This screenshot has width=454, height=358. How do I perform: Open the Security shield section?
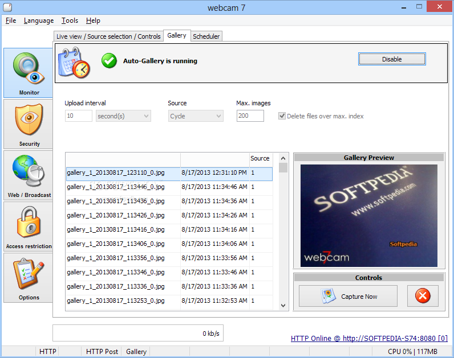point(29,124)
